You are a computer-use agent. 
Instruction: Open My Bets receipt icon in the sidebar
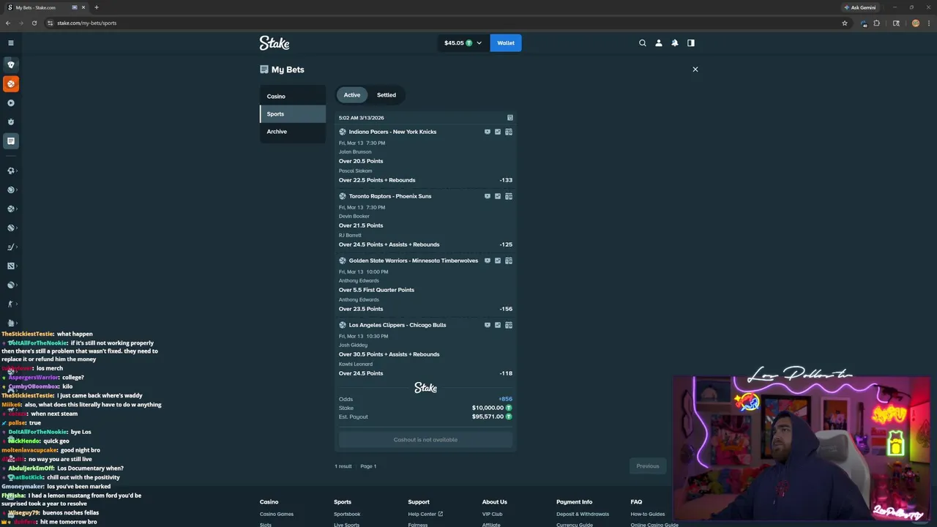[11, 141]
